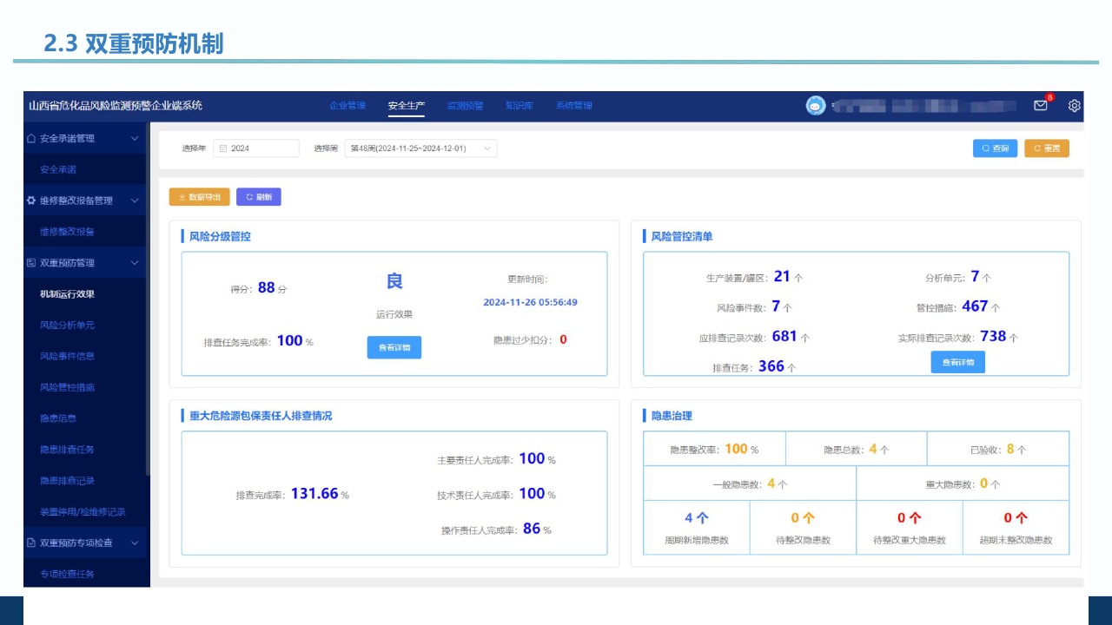
Task: Open the settings gear icon
Action: click(x=1075, y=106)
